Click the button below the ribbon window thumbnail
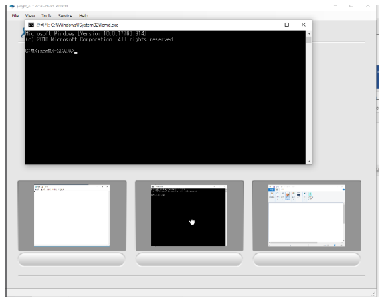The height and width of the screenshot is (302, 384). pos(307,259)
